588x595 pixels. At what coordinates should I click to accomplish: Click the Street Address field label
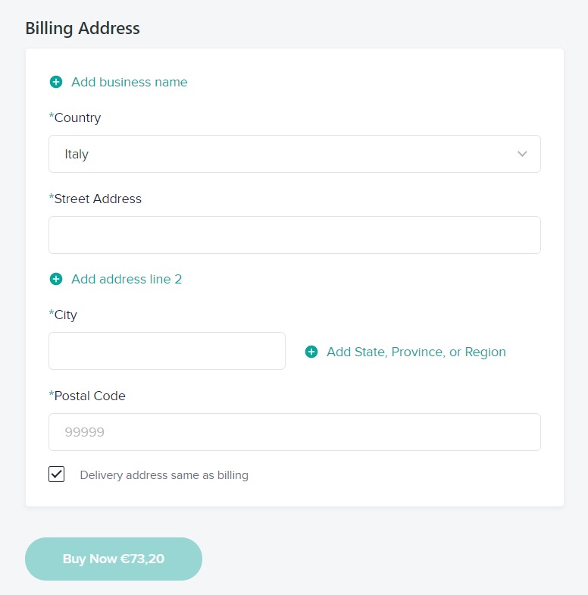tap(95, 199)
